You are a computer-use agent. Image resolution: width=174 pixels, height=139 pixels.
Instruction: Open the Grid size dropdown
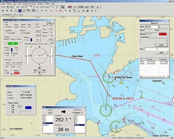coord(26,7)
